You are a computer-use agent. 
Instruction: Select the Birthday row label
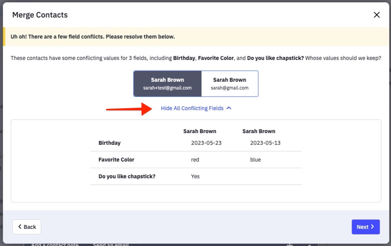click(110, 143)
